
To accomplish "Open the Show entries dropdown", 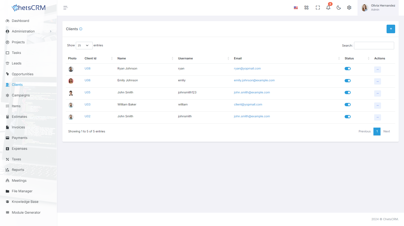I will (x=84, y=46).
